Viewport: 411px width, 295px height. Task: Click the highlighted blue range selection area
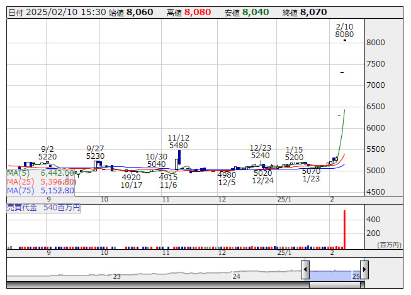coord(334,275)
